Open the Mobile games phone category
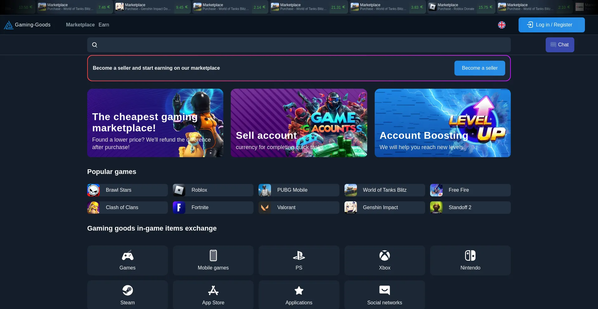 (x=213, y=260)
